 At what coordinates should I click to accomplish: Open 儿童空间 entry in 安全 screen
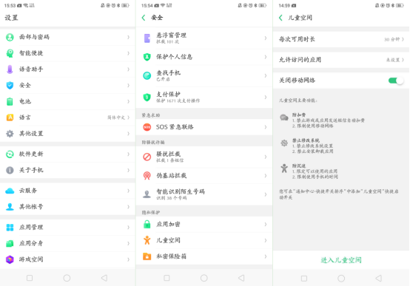coord(204,240)
